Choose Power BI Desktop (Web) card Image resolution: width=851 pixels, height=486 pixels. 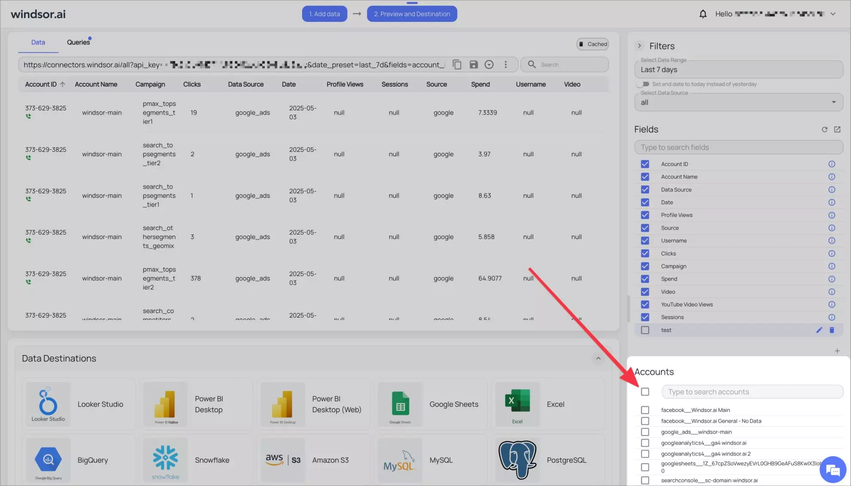tap(313, 404)
